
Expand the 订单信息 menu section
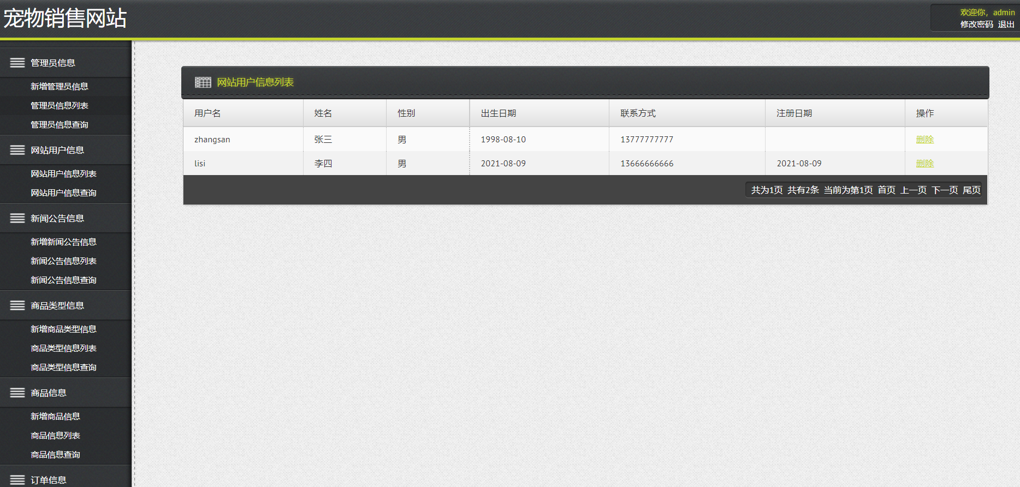pyautogui.click(x=49, y=480)
